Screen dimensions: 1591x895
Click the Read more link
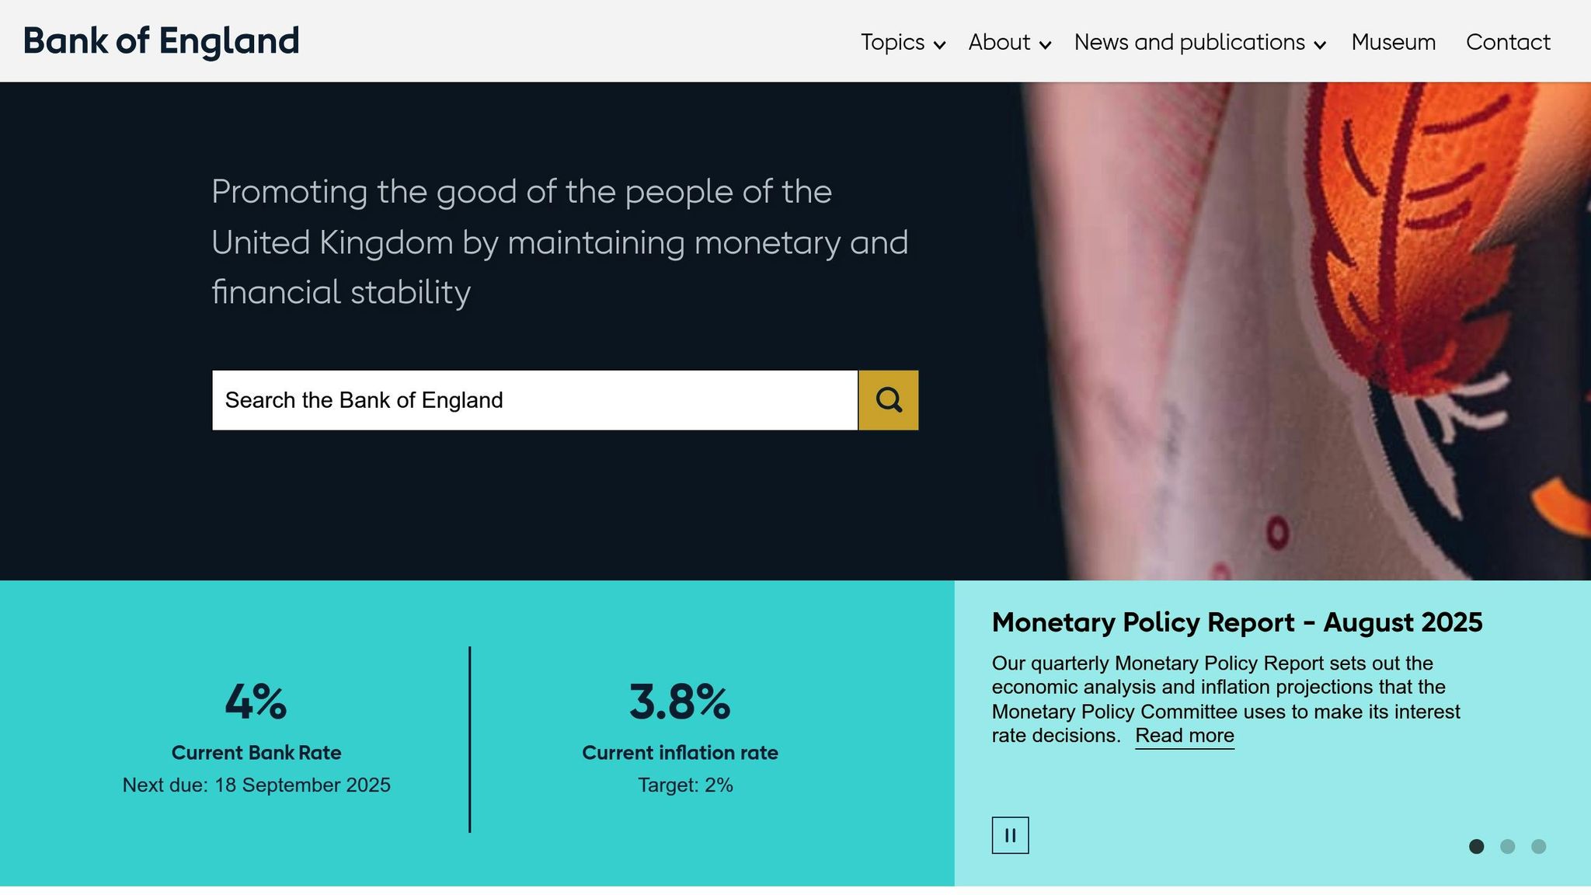click(x=1185, y=735)
